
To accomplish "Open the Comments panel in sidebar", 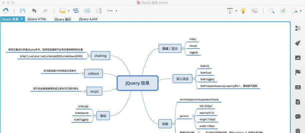I will [298, 116].
